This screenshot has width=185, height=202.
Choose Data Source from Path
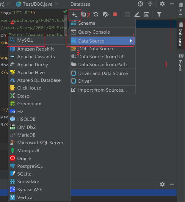103,65
